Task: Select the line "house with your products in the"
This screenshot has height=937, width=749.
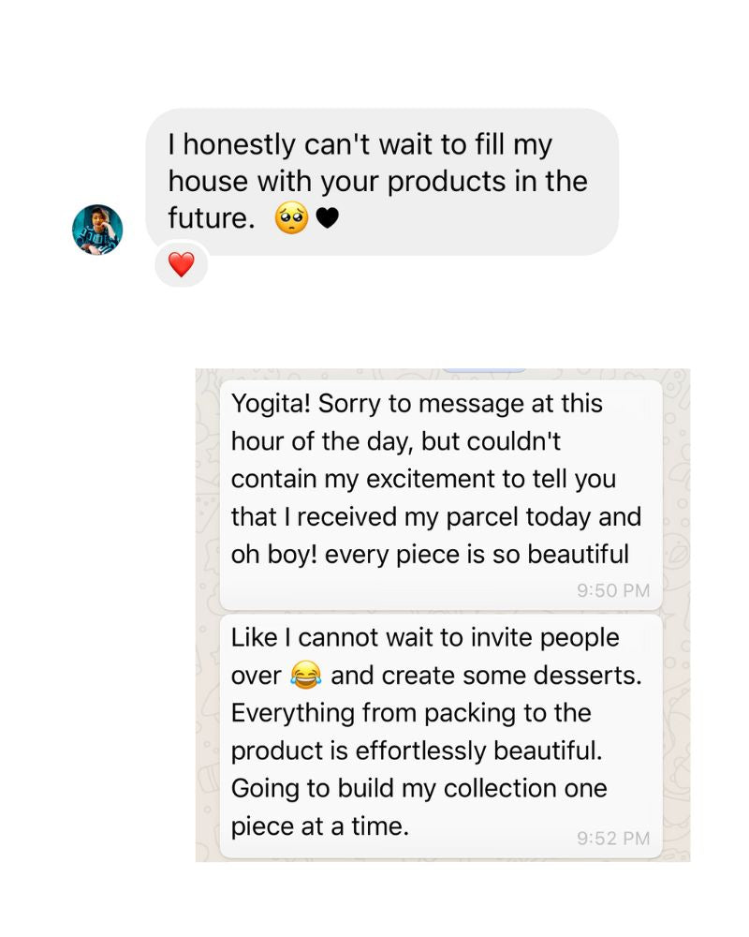Action: pyautogui.click(x=378, y=182)
